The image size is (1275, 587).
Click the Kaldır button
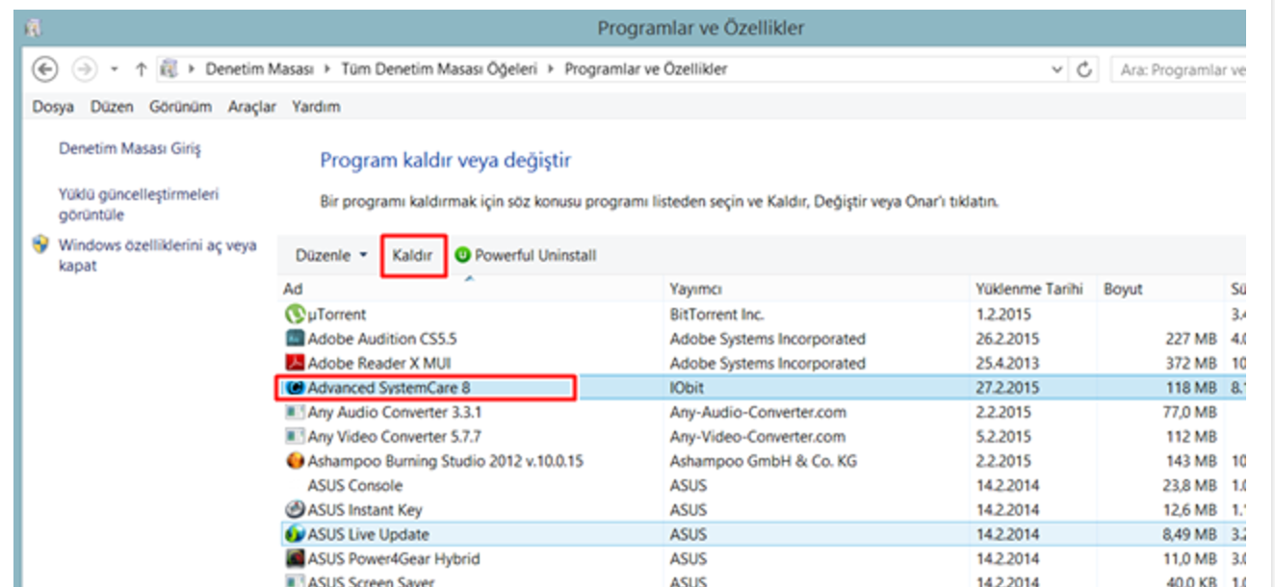412,255
